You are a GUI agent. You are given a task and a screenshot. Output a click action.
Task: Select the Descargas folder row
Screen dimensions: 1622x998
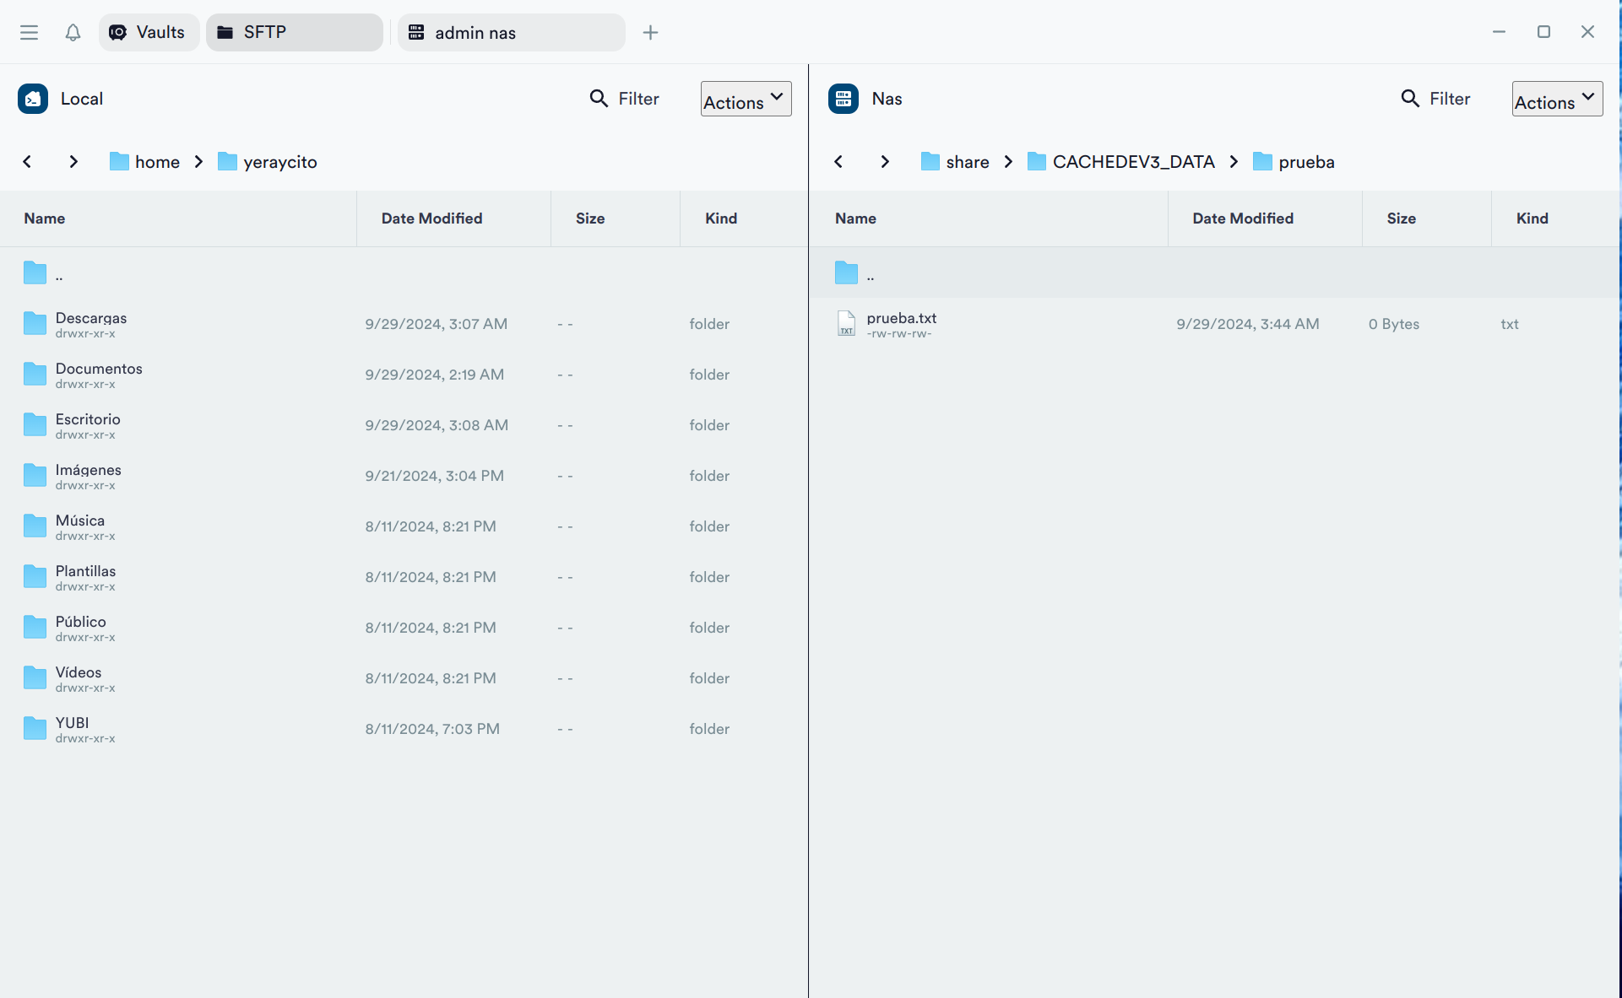coord(91,323)
